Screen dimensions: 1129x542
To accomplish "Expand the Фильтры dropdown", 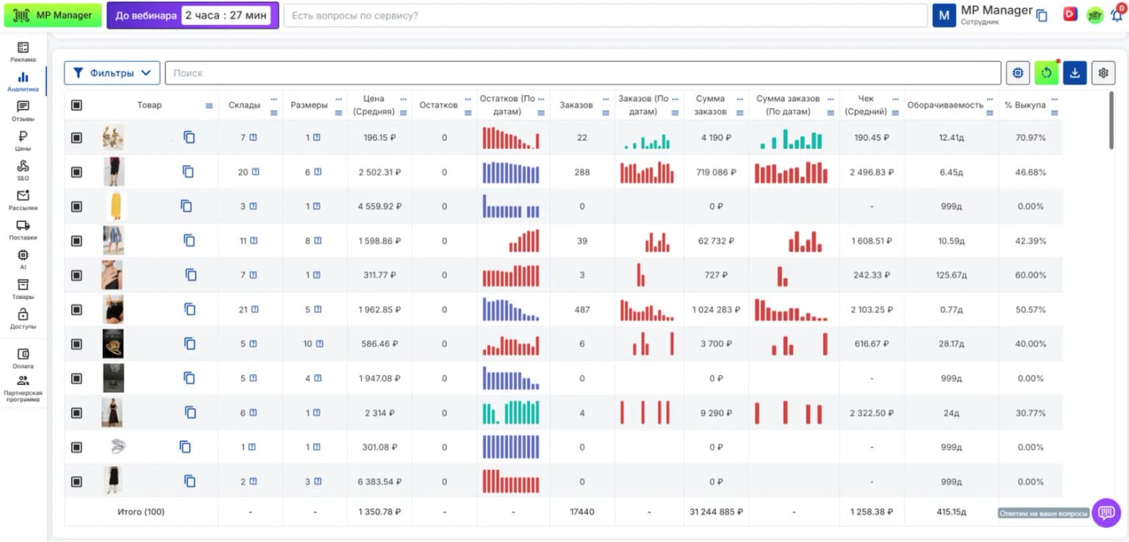I will click(x=112, y=73).
